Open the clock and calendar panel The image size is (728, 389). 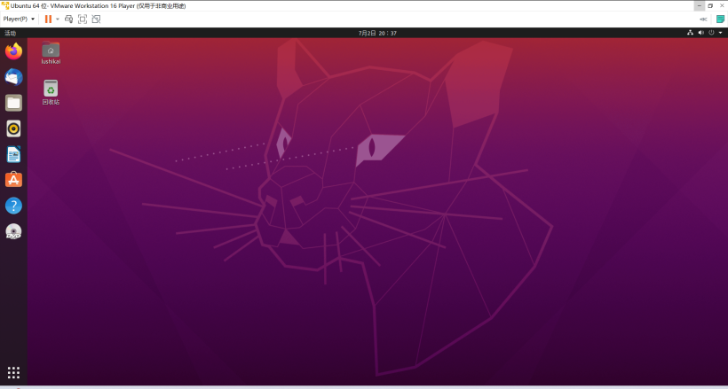(x=377, y=33)
